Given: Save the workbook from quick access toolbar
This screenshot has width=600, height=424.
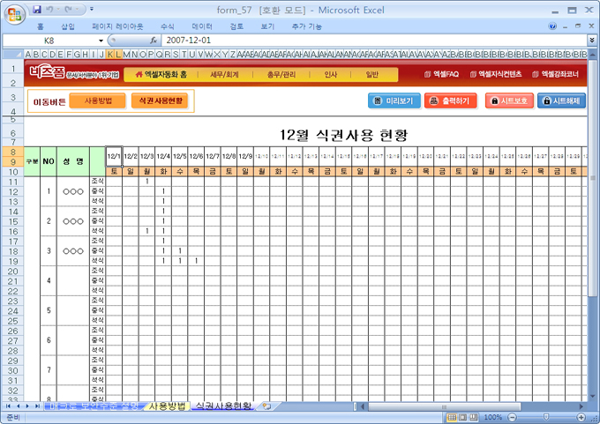Looking at the screenshot, I should click(37, 9).
